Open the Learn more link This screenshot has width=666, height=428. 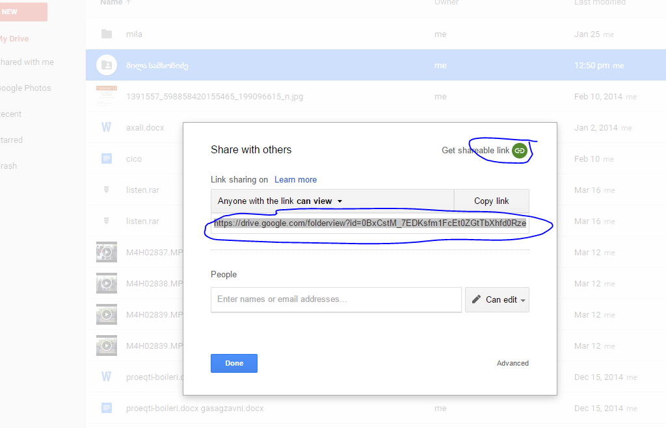(296, 179)
